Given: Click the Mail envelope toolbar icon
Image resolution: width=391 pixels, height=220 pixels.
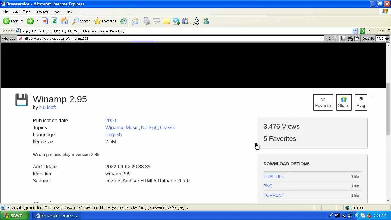Looking at the screenshot, I should (x=135, y=21).
